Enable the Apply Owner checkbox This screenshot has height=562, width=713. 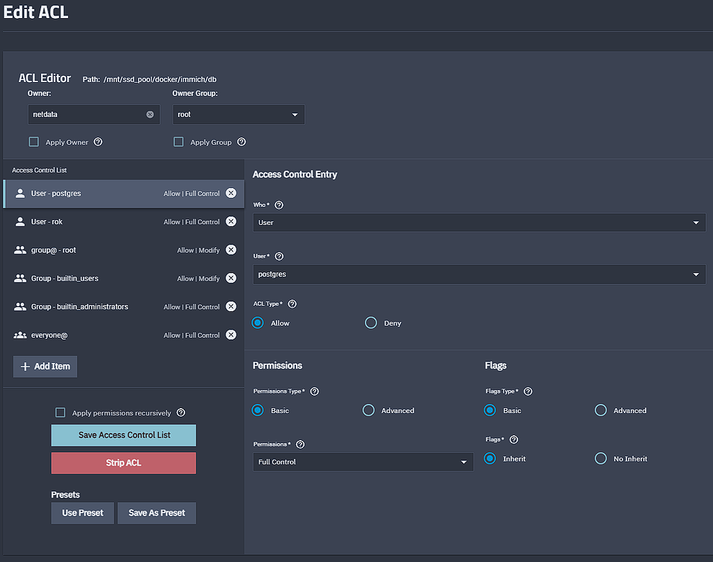point(33,142)
